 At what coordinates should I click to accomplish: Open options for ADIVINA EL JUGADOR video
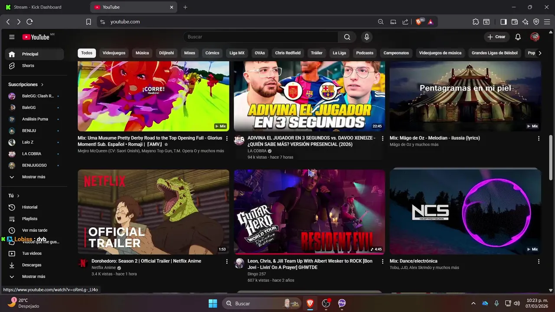pyautogui.click(x=382, y=139)
